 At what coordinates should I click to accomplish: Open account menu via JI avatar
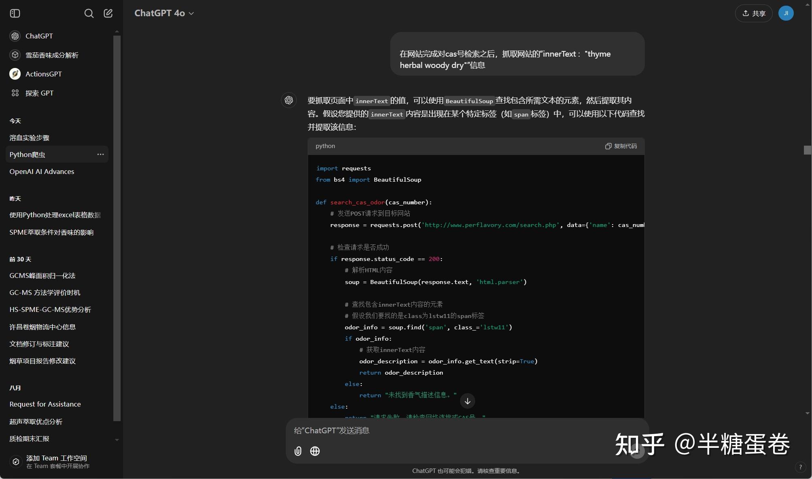coord(786,13)
